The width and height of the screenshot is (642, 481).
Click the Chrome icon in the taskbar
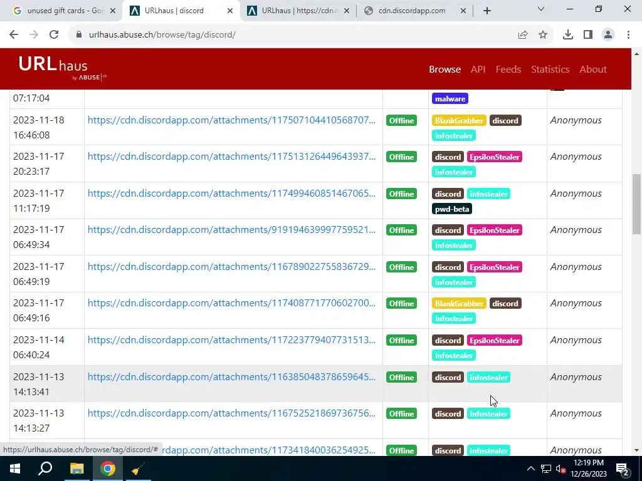click(x=108, y=468)
